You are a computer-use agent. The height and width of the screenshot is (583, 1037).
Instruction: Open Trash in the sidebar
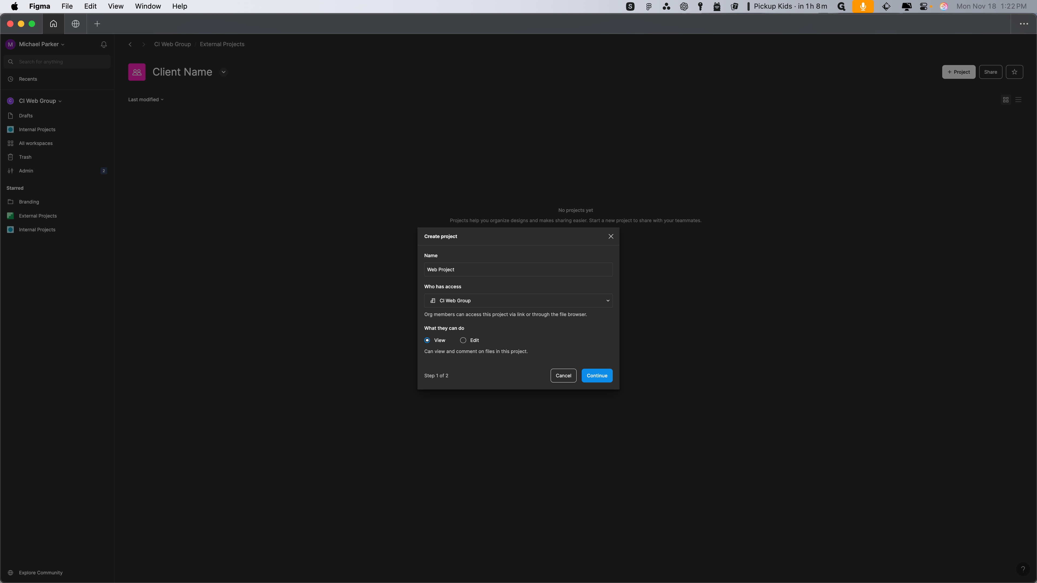click(57, 157)
